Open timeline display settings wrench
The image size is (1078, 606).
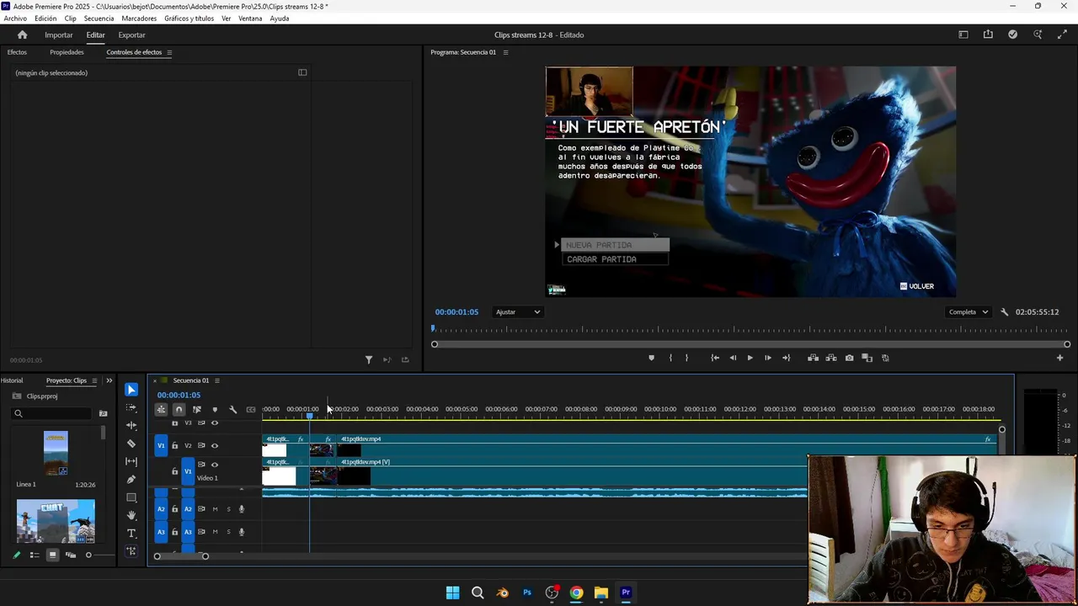[233, 410]
